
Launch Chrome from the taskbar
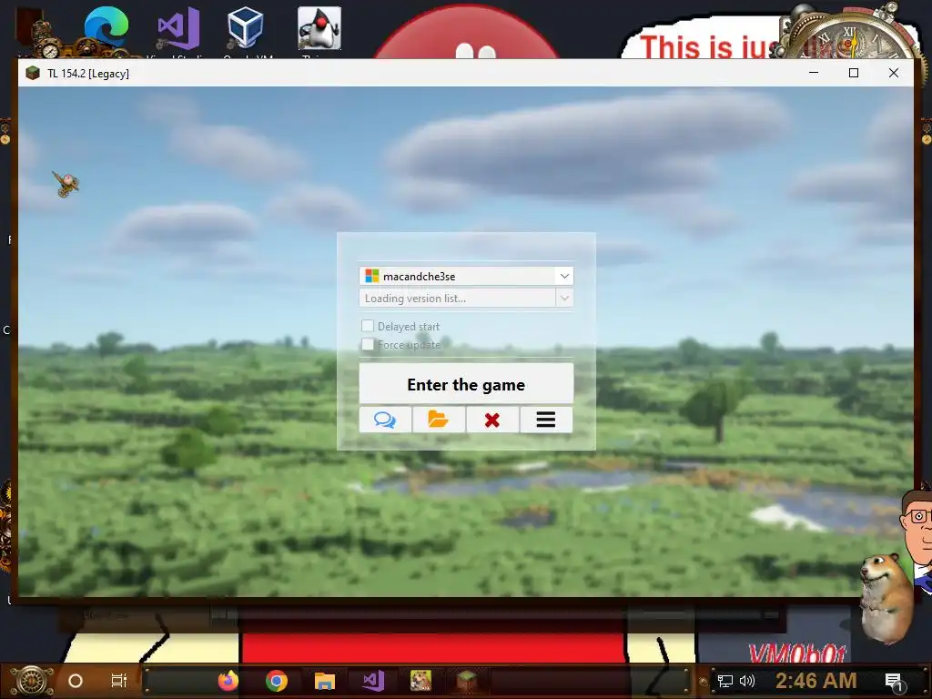277,681
